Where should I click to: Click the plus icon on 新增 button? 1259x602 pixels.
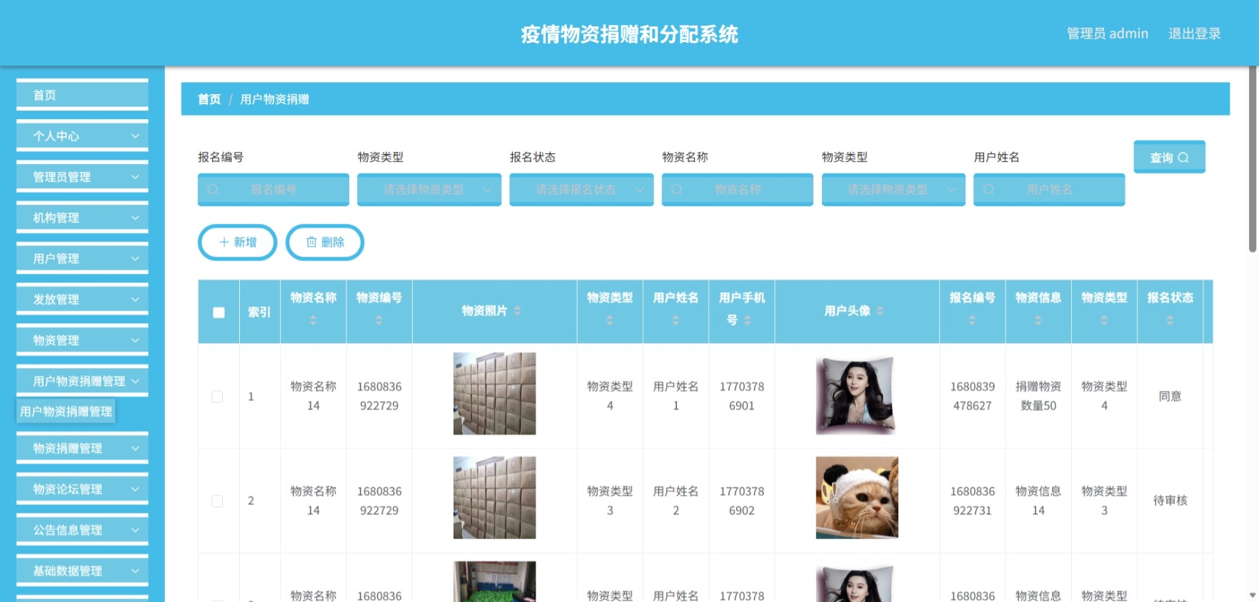coord(224,242)
